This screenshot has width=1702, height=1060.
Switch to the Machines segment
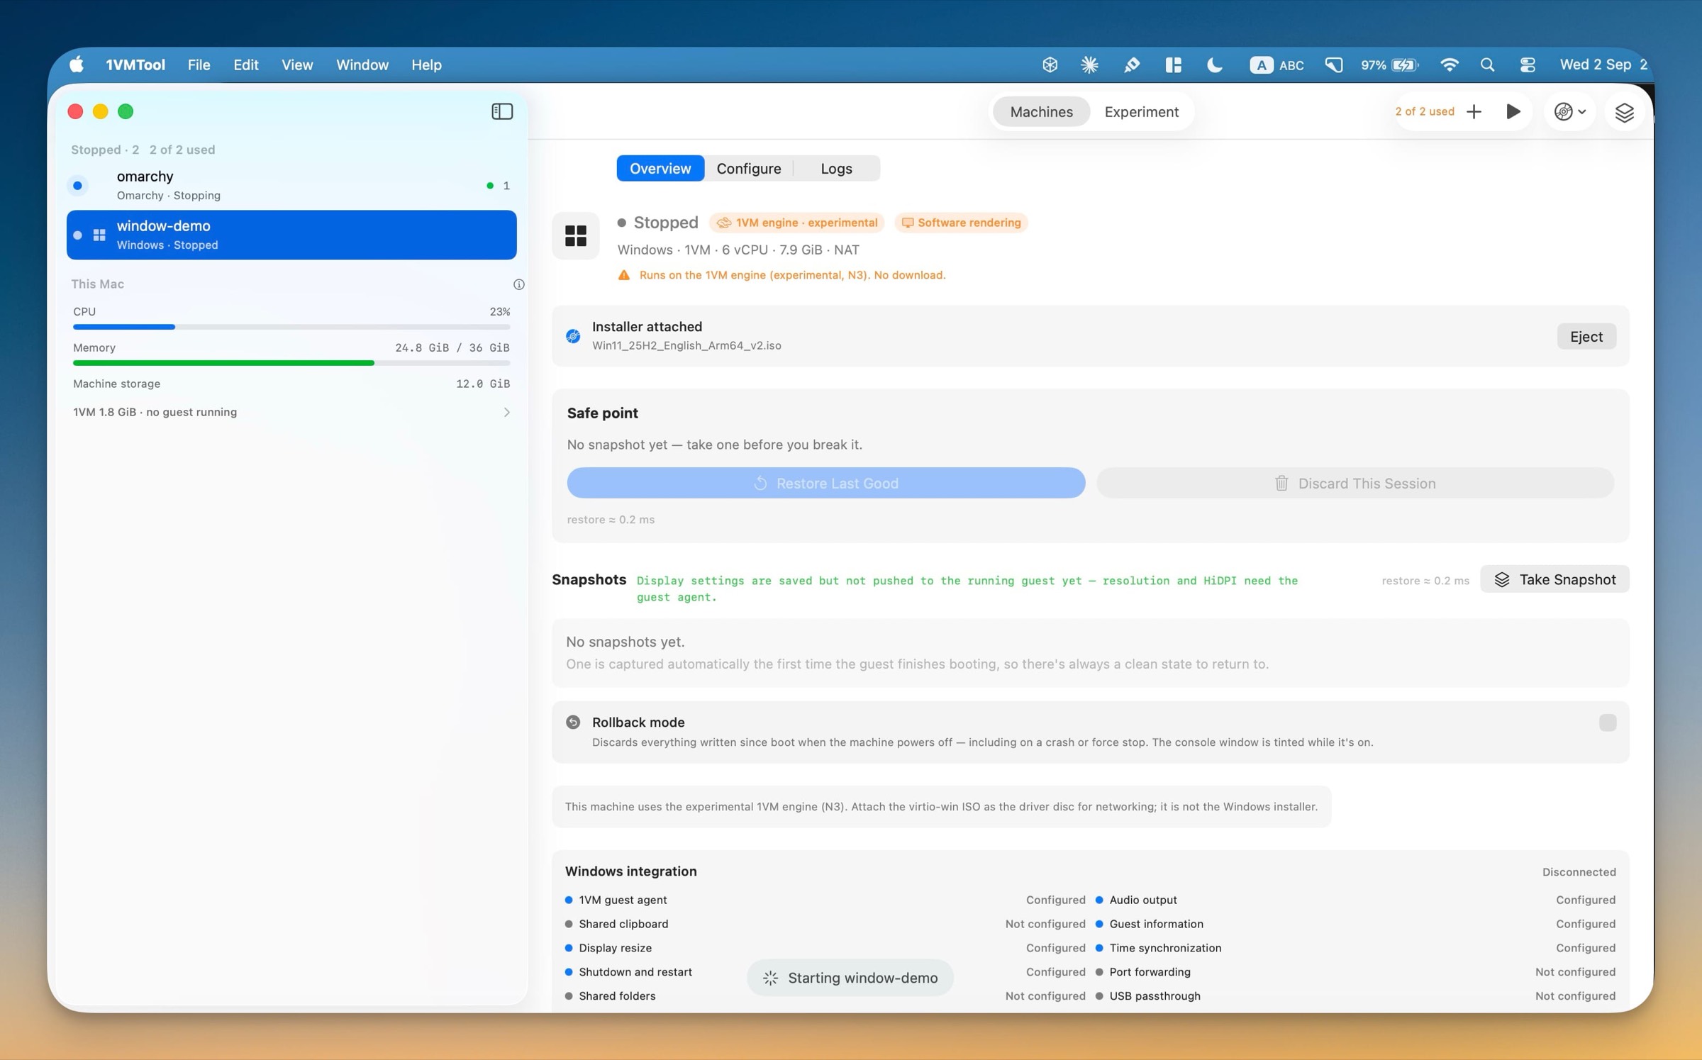(x=1041, y=111)
